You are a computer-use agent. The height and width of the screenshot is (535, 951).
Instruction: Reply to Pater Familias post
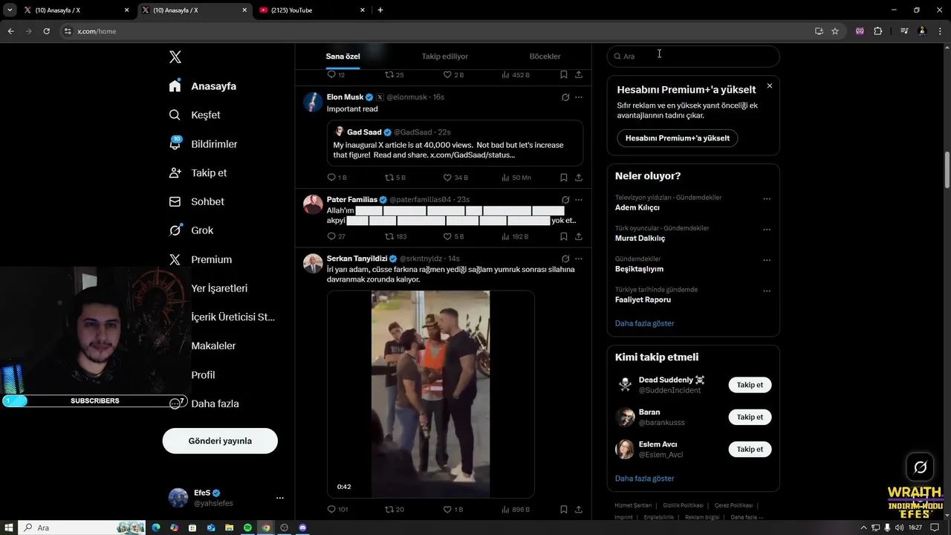(337, 236)
